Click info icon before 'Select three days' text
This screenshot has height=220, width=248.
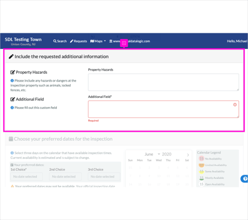12,153
